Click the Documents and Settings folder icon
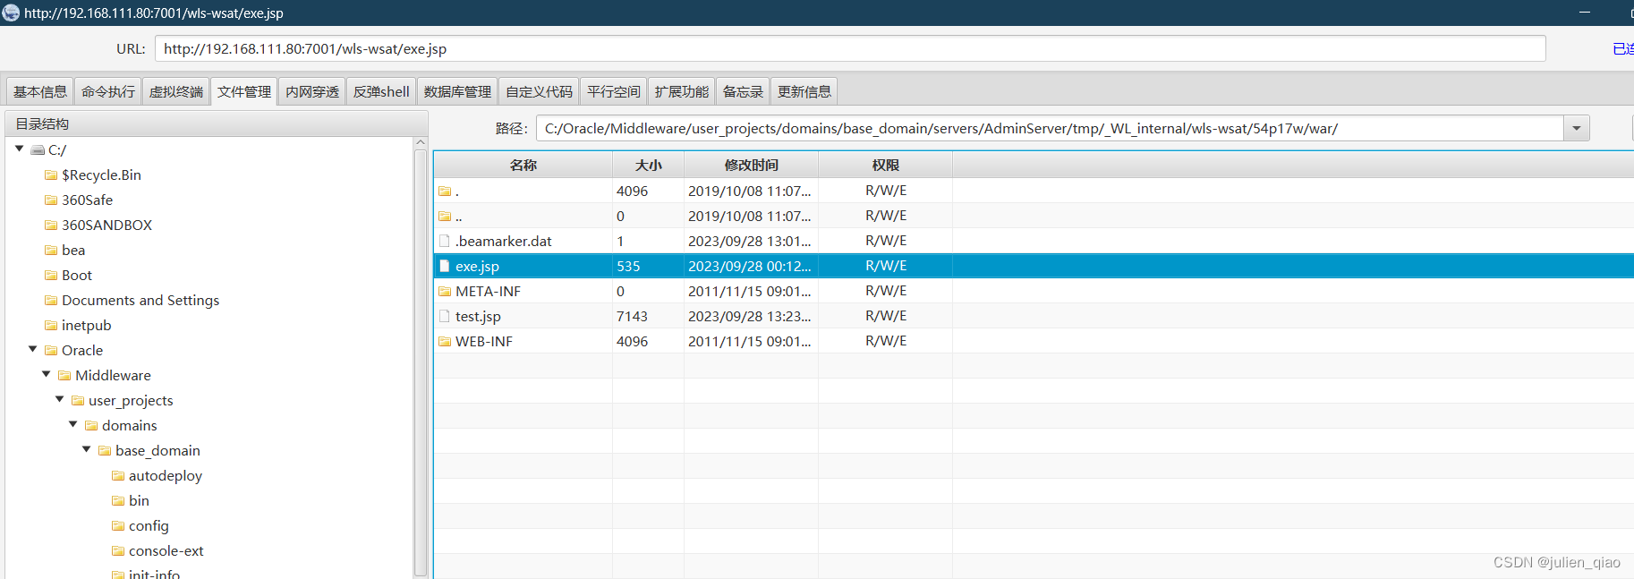The width and height of the screenshot is (1634, 579). coord(51,301)
